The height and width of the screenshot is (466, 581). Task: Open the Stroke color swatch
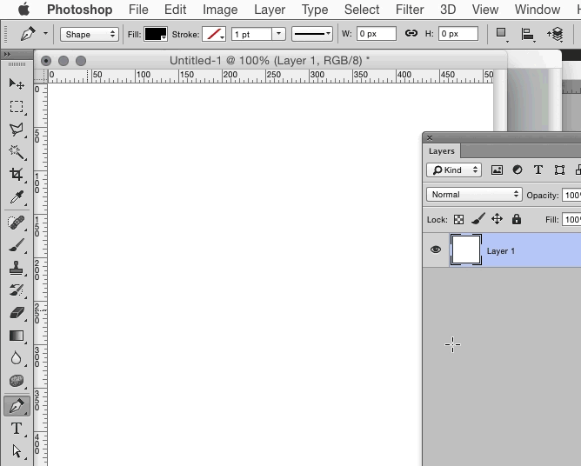(x=214, y=34)
